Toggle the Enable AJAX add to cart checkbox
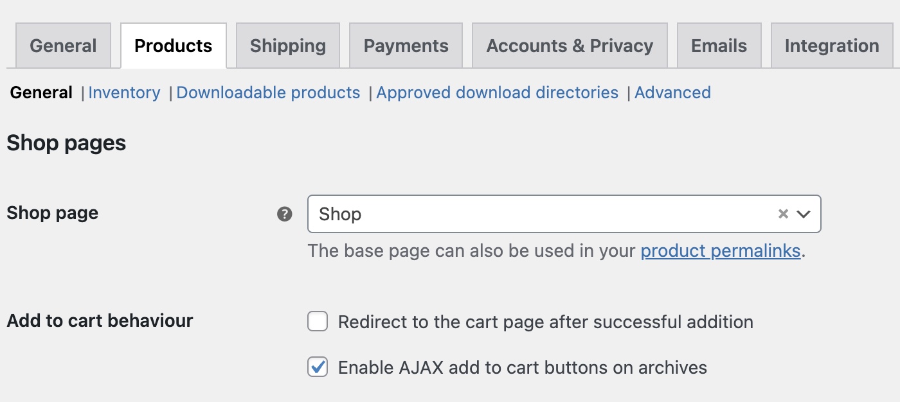The image size is (900, 402). (318, 367)
